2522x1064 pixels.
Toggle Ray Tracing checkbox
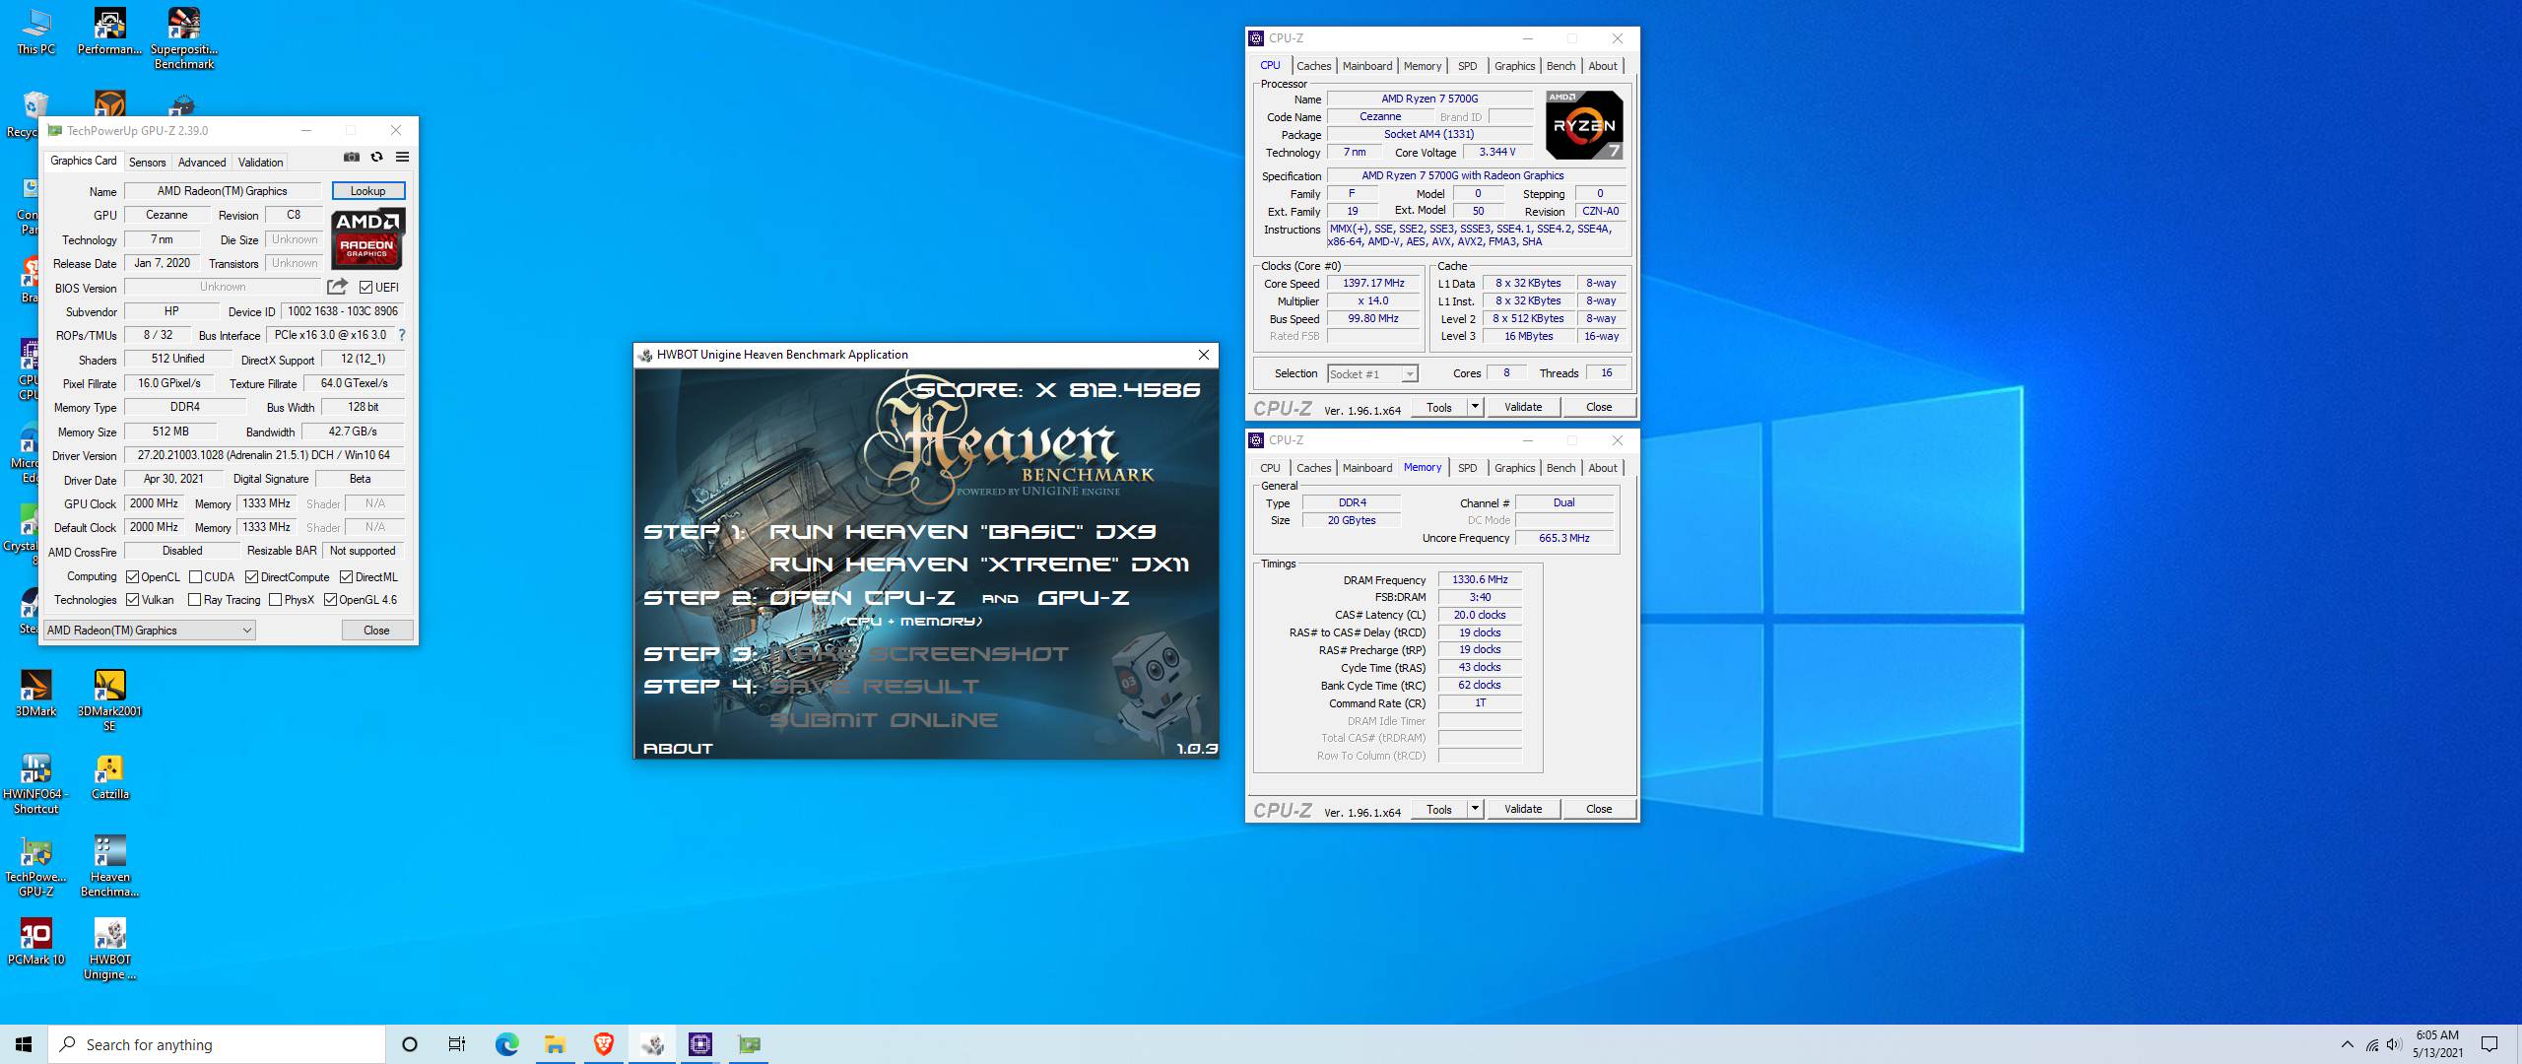point(194,600)
